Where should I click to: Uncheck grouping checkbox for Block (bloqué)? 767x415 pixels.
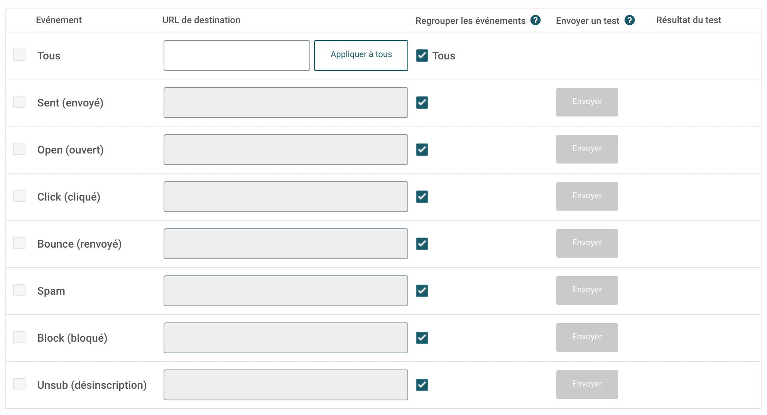(x=422, y=338)
